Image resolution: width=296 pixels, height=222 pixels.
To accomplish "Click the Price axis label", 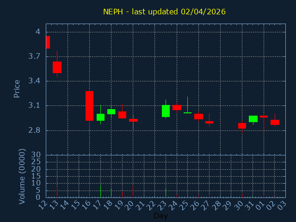I will click(x=17, y=88).
